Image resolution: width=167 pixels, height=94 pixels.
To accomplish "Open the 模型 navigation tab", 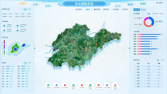I will 130,5.
